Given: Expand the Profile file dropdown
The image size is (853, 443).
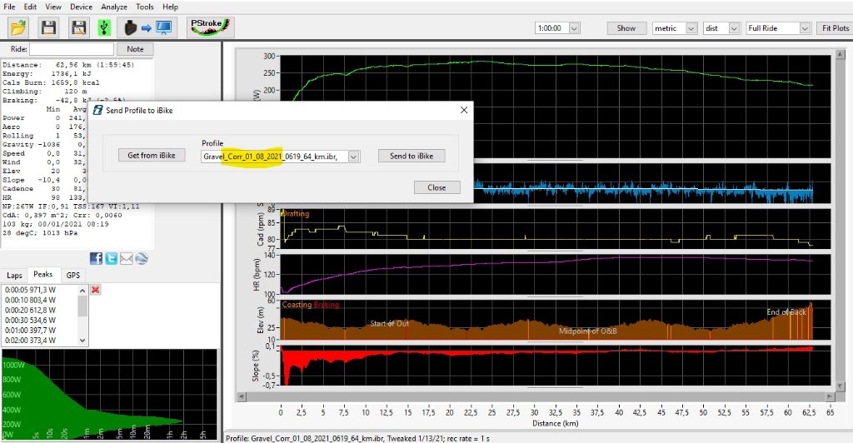Looking at the screenshot, I should (x=354, y=156).
